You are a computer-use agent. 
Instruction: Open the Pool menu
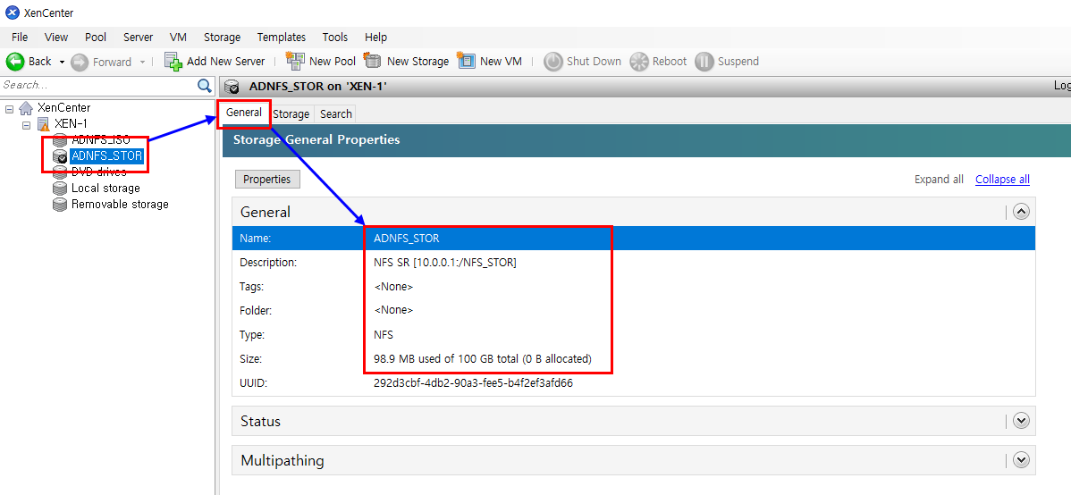(96, 37)
